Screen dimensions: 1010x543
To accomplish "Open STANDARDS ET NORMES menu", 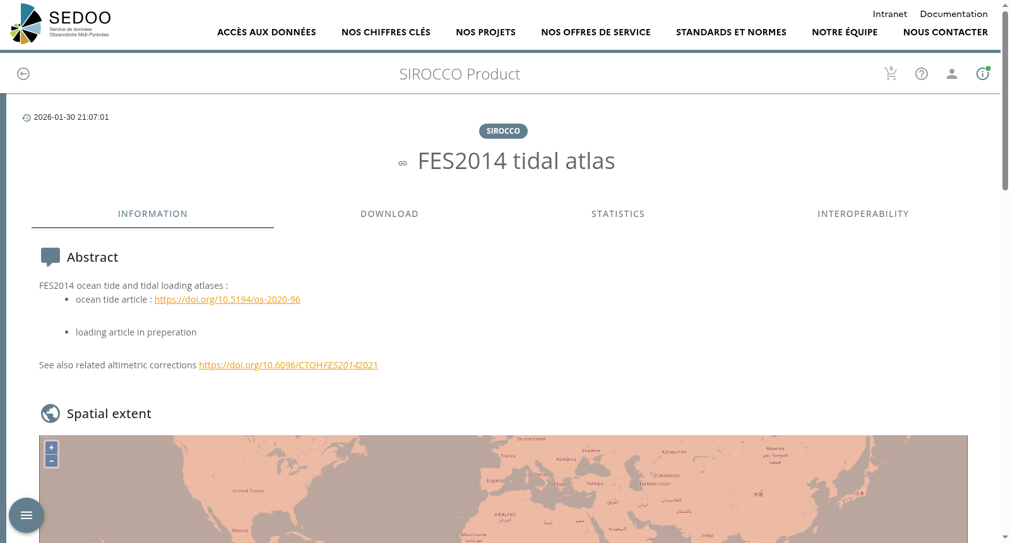I will coord(731,32).
